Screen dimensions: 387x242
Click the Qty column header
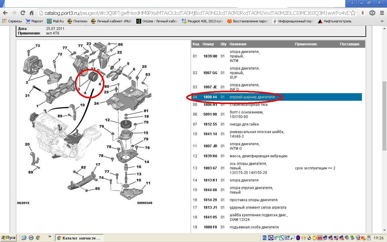point(223,44)
